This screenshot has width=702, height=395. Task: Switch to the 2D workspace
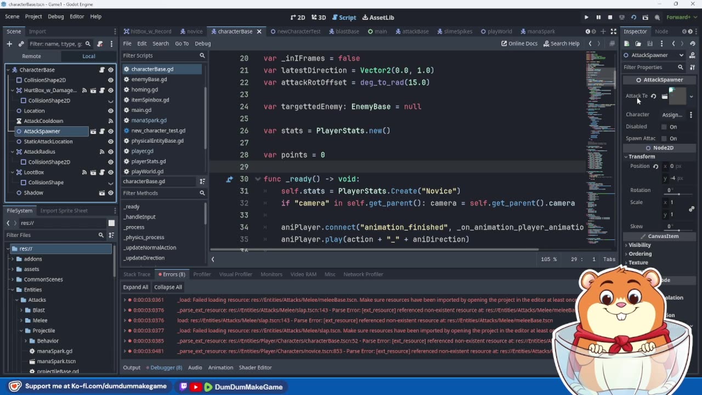point(298,18)
